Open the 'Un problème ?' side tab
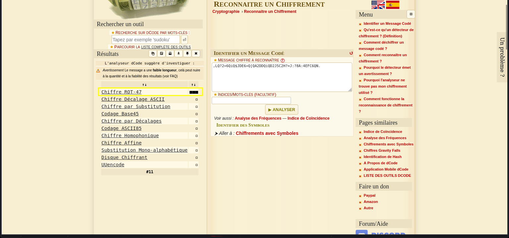The height and width of the screenshot is (238, 509). point(502,57)
